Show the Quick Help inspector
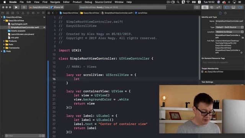The width and height of the screenshot is (245, 138). coord(225,13)
